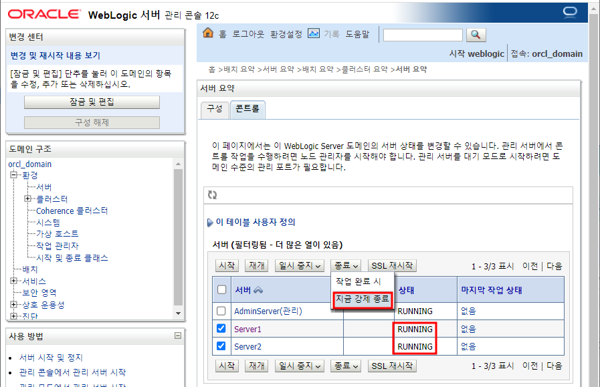Collapse the 사용 방법 panel minus icon
The height and width of the screenshot is (387, 600).
pos(178,336)
